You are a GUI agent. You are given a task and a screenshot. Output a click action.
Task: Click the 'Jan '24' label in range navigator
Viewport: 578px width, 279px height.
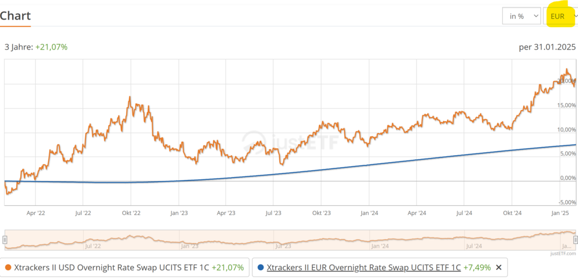[379, 246]
